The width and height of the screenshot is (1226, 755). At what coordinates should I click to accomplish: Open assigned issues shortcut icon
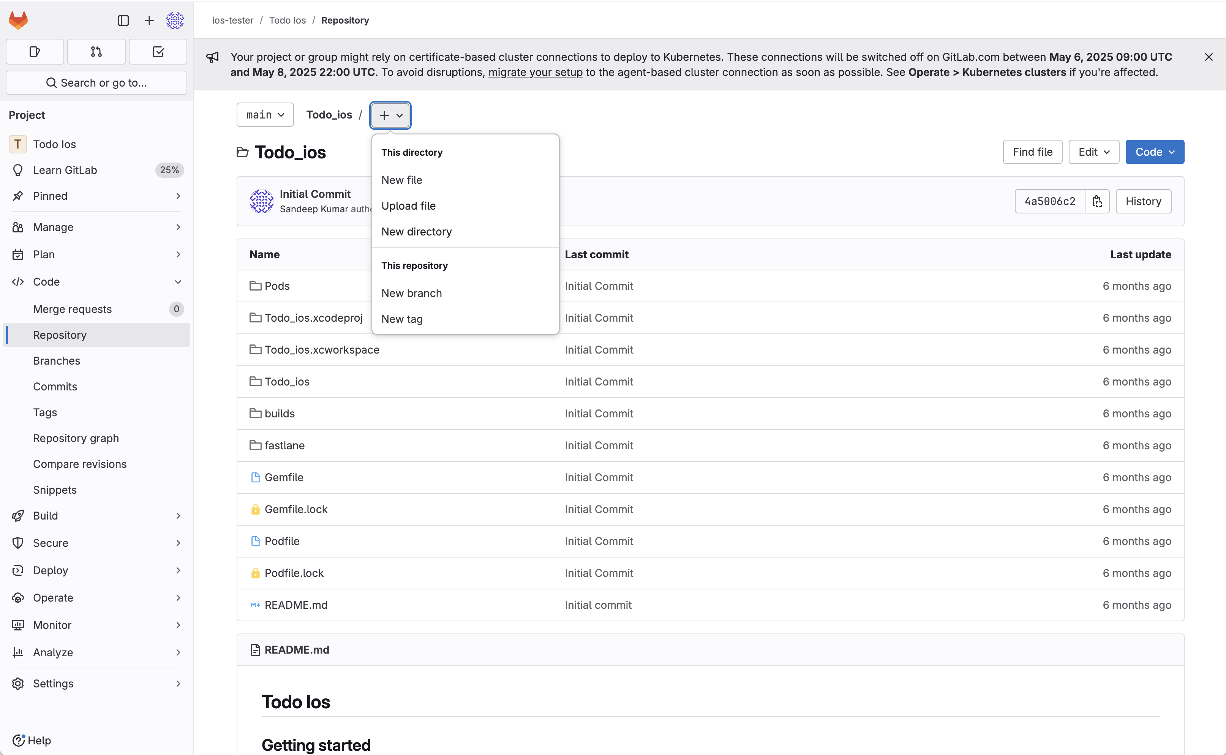[35, 51]
